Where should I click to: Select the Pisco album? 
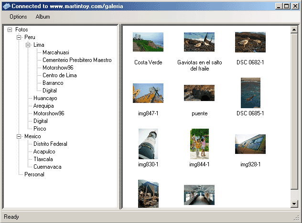40,129
